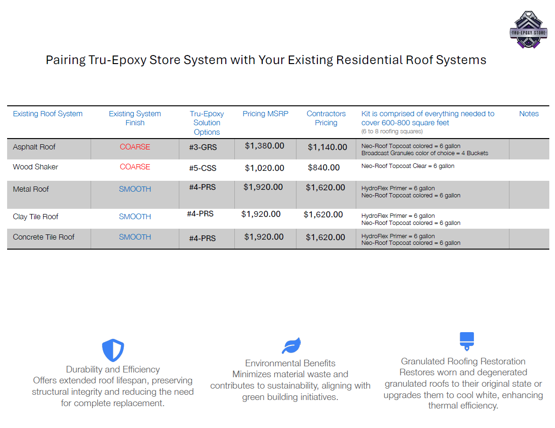Click the Restores worn and degenerated description

(463, 389)
